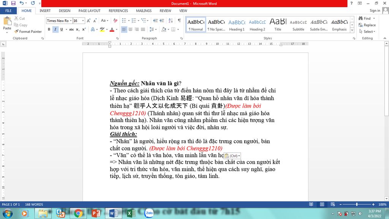Open Text Effects and Typography

[93, 29]
